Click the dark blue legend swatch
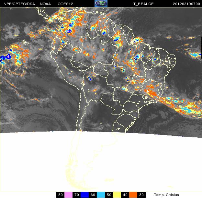The height and width of the screenshot is (198, 202). [x=84, y=195]
